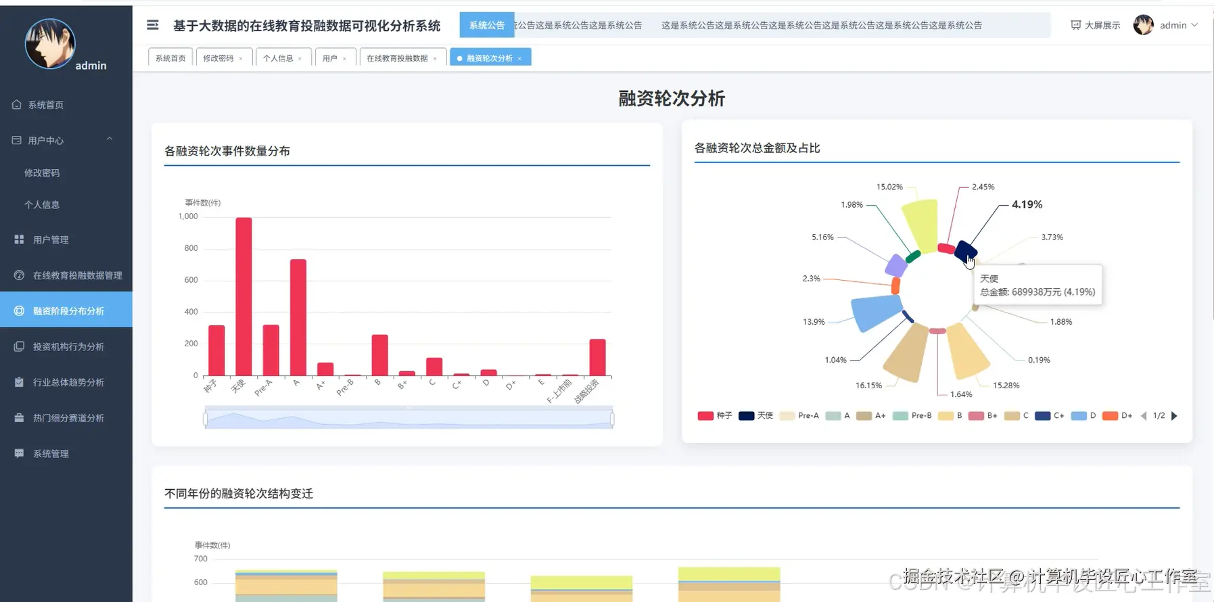Click the bar chart data zoom slider

408,419
